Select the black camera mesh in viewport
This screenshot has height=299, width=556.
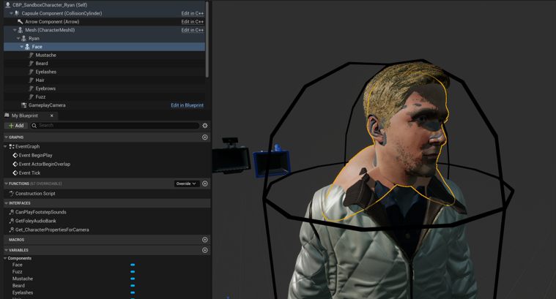pos(231,156)
